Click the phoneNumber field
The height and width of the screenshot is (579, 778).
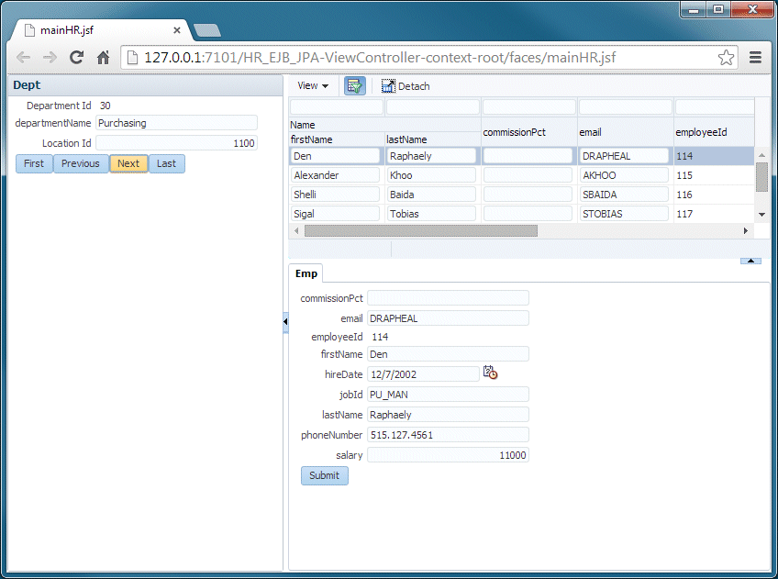click(x=448, y=435)
